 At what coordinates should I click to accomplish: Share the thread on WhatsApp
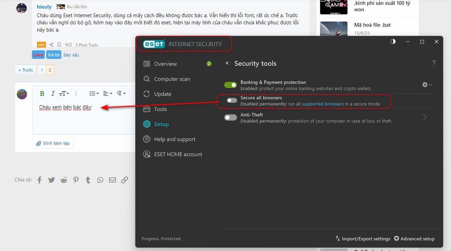pyautogui.click(x=100, y=180)
